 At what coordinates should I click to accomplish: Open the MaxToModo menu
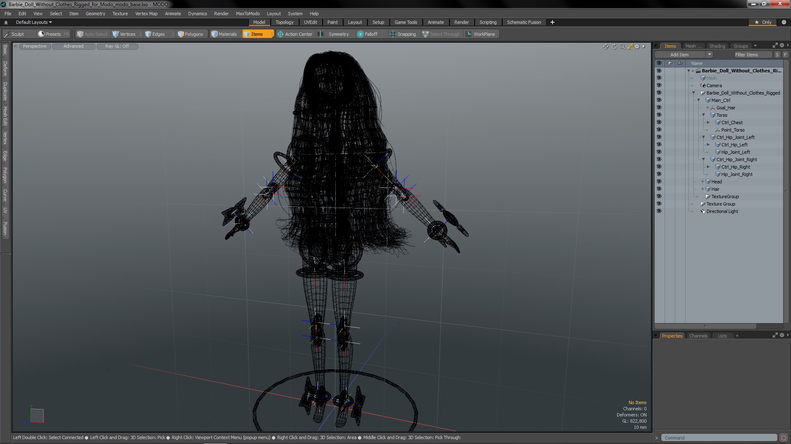248,14
